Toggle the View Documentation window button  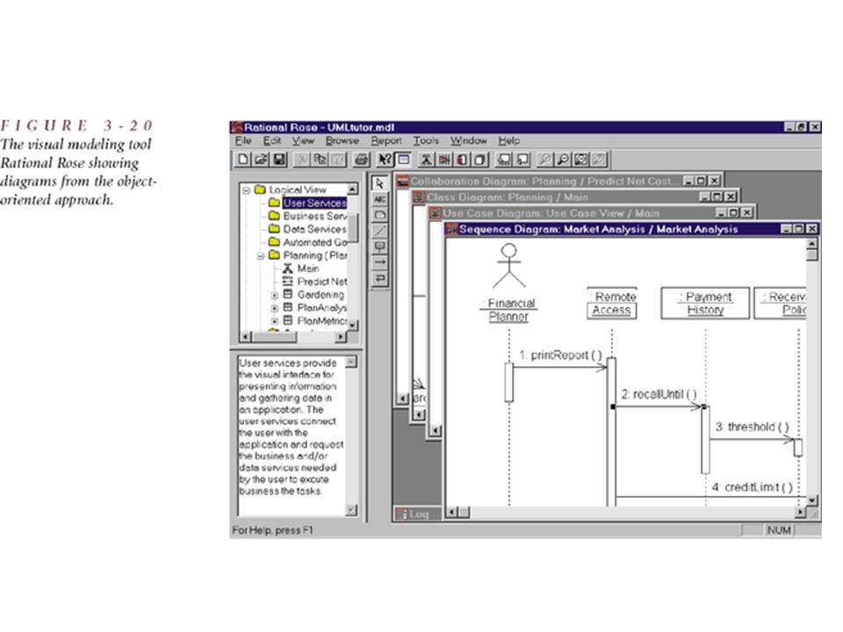403,159
